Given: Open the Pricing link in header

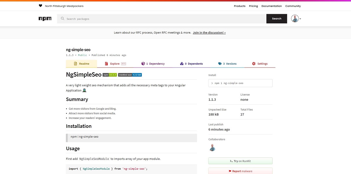Looking at the screenshot, I should (253, 6).
